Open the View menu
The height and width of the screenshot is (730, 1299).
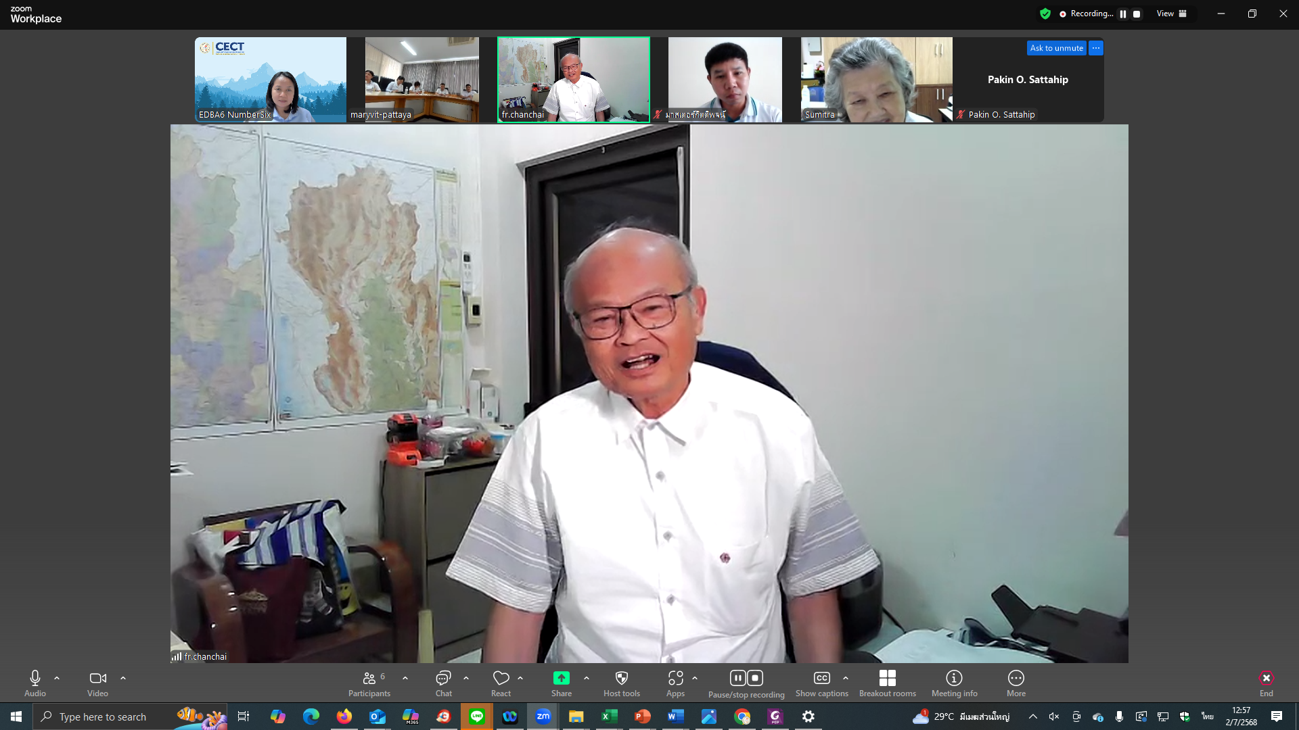(x=1171, y=14)
